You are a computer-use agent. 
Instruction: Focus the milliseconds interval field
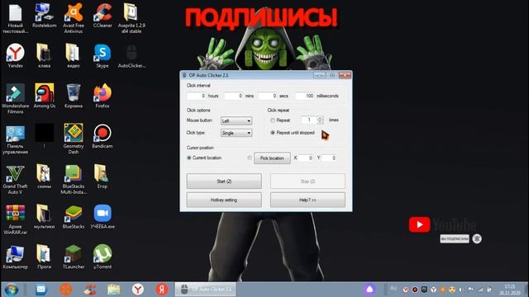(305, 96)
